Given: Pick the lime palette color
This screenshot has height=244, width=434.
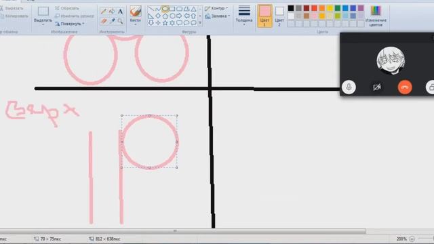Looking at the screenshot, I should point(338,16).
